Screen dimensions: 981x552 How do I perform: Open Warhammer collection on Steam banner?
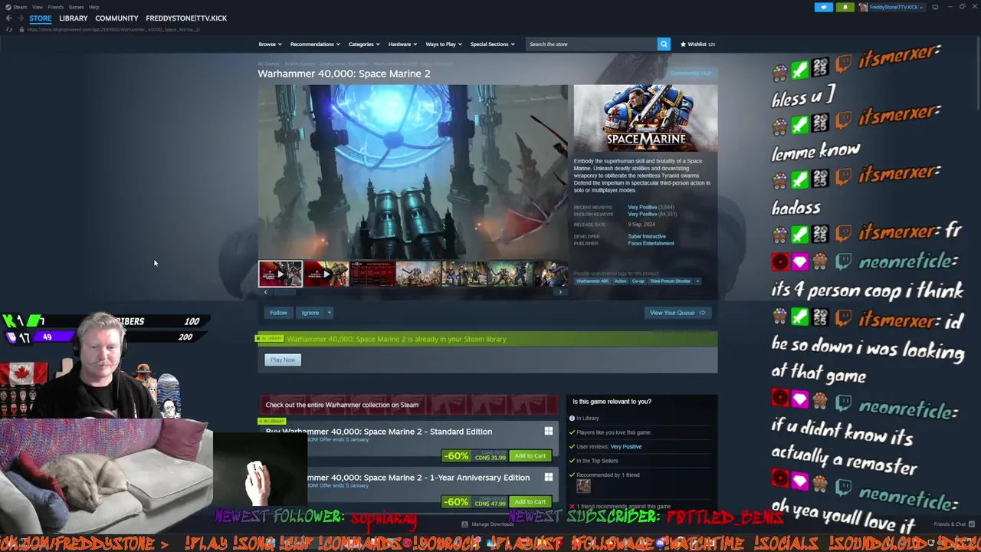point(409,405)
